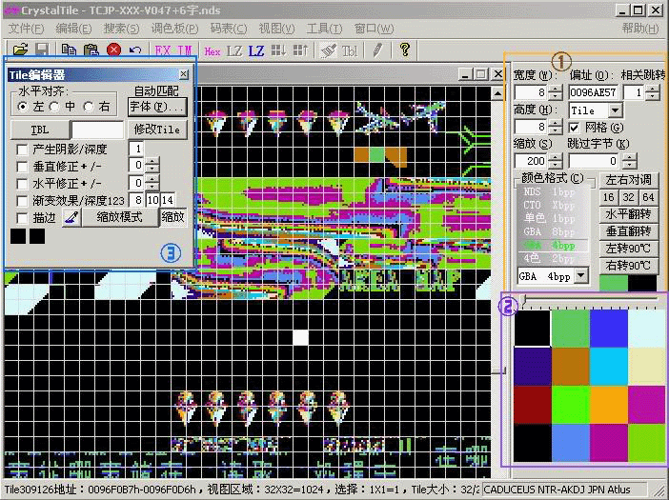Click the tile view scrollbar up arrow
Image resolution: width=669 pixels, height=500 pixels.
coord(497,93)
